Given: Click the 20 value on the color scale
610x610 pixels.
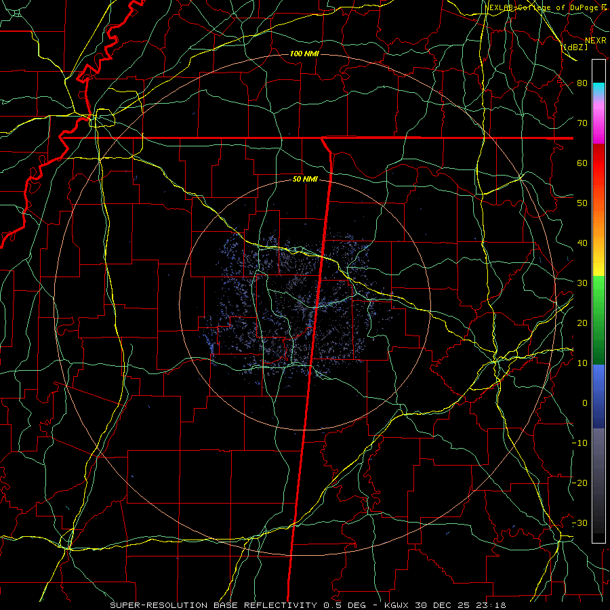Looking at the screenshot, I should 582,323.
